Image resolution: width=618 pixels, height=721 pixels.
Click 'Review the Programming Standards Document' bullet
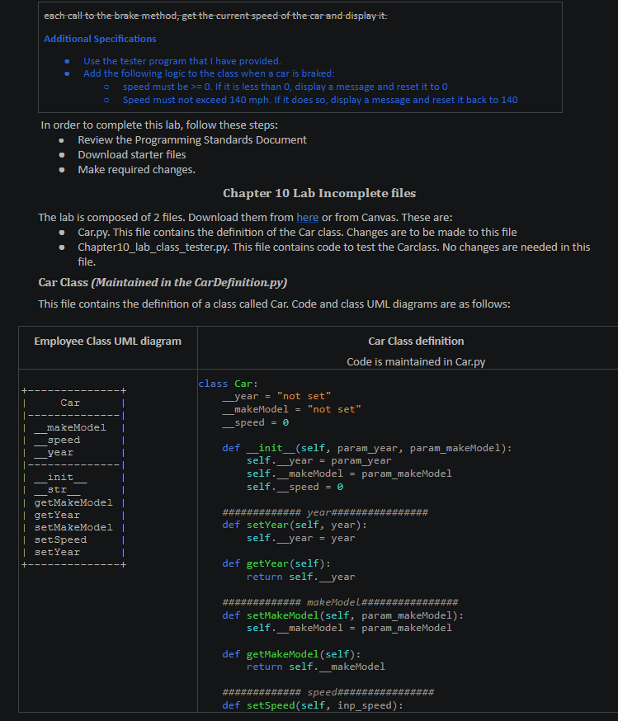pyautogui.click(x=192, y=139)
